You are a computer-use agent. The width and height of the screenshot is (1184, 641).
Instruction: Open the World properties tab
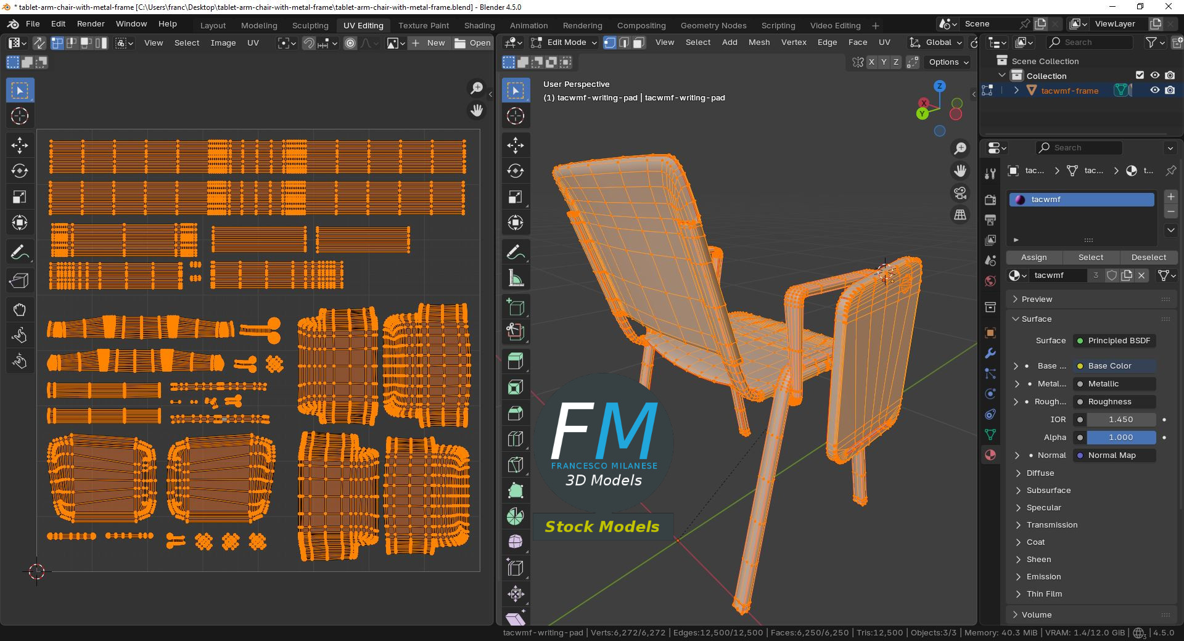click(x=990, y=281)
